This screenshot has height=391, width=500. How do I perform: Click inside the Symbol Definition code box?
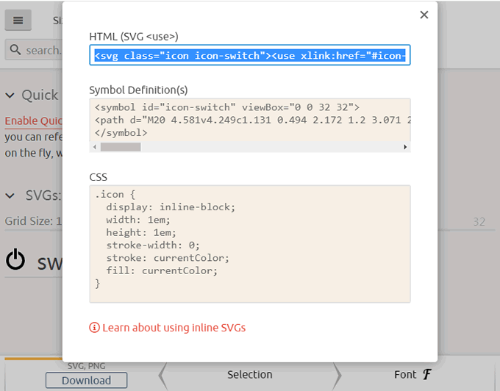tap(249, 120)
